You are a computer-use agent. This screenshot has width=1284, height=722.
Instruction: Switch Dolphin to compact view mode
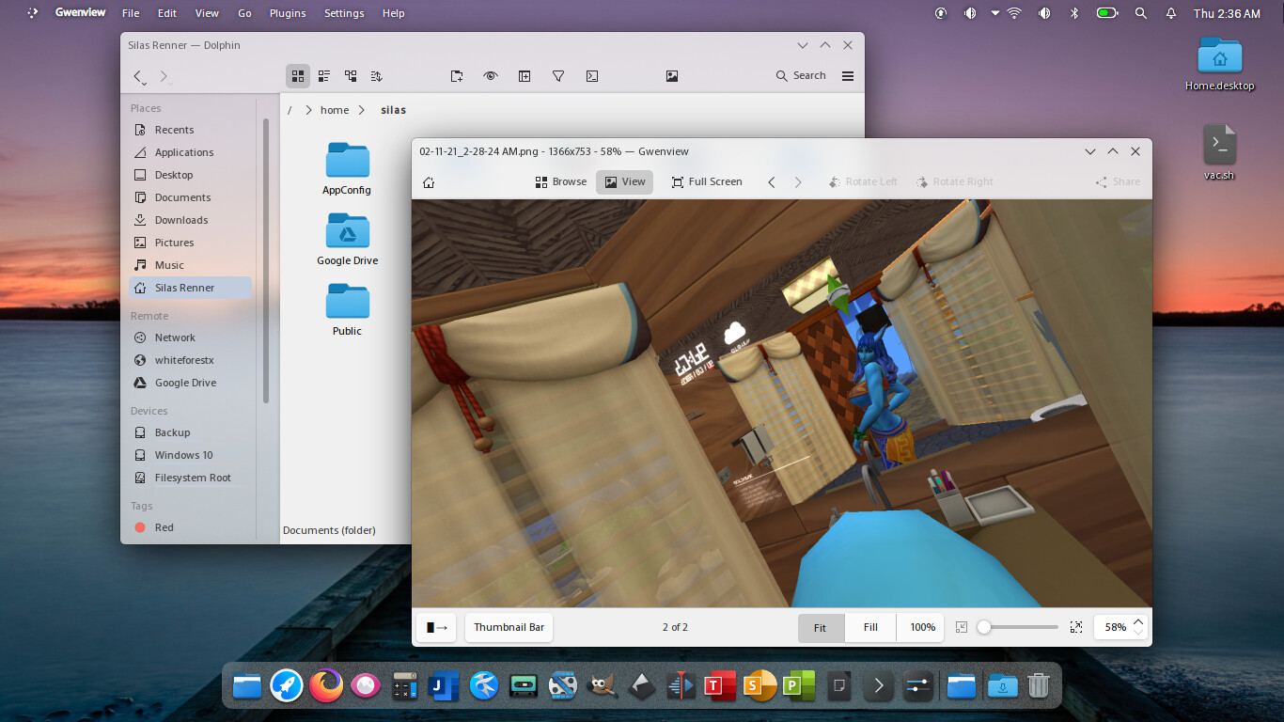click(324, 76)
